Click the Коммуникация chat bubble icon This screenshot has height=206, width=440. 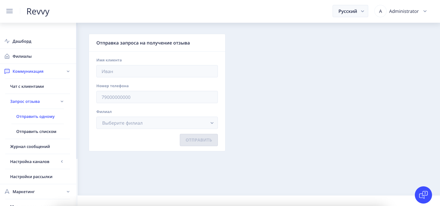tap(7, 71)
